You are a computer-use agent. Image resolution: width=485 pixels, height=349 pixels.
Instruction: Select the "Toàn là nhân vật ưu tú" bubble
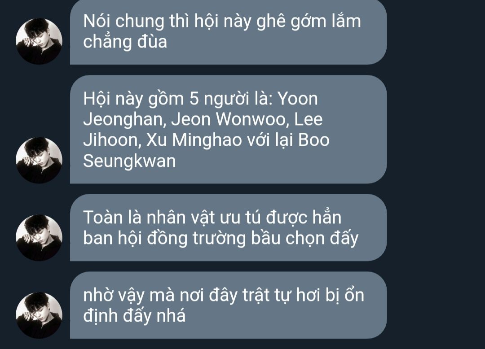tap(228, 227)
